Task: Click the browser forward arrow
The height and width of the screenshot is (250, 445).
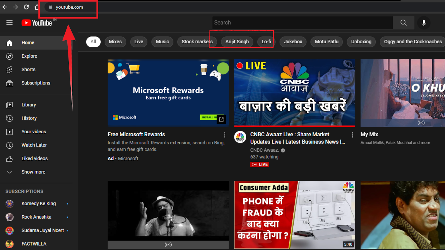Action: (x=16, y=7)
